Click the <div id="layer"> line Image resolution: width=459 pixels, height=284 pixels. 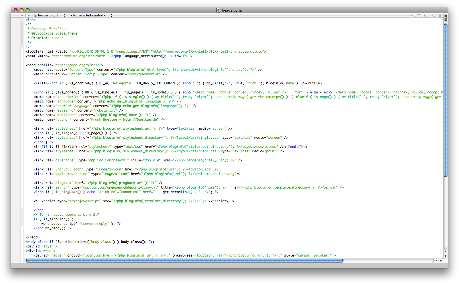pyautogui.click(x=41, y=246)
